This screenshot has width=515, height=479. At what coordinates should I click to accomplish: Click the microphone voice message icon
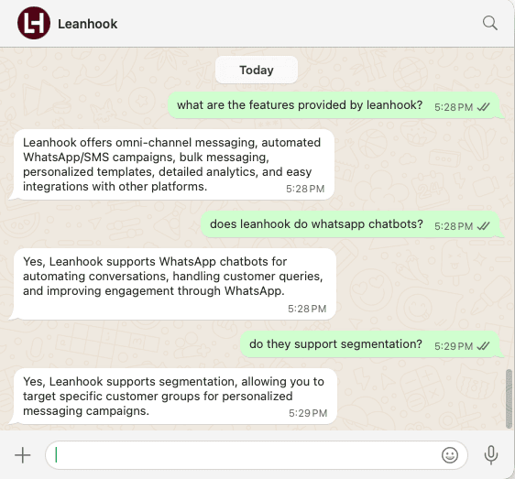[491, 455]
